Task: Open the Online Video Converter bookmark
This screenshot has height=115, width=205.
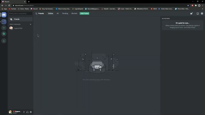Action: point(166,9)
